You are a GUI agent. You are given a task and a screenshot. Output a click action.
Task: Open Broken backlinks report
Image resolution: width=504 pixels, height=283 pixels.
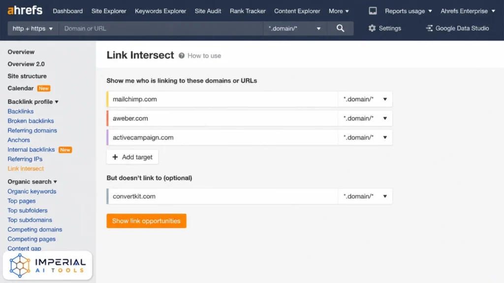tap(31, 121)
